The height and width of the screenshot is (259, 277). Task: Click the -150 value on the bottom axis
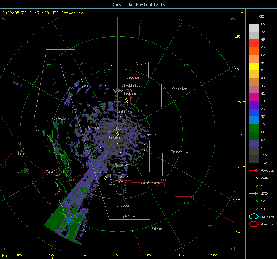pos(18,255)
